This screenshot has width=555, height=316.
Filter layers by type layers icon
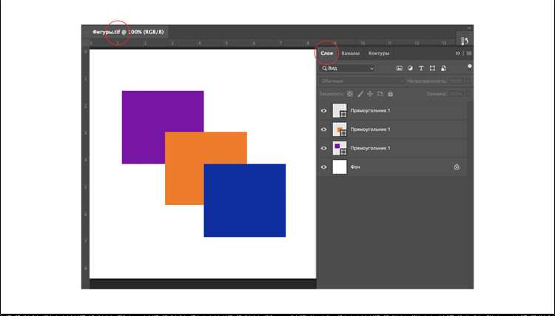[421, 68]
